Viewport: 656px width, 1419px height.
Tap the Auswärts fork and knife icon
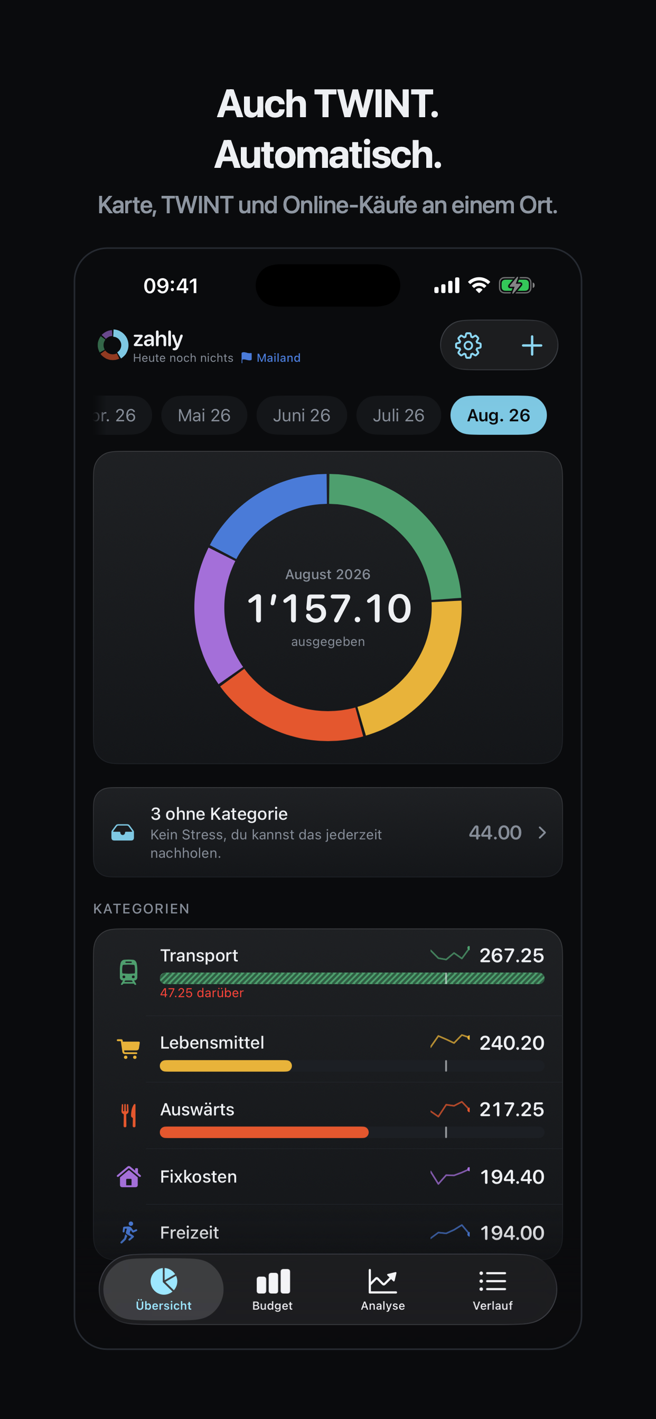coord(128,1115)
